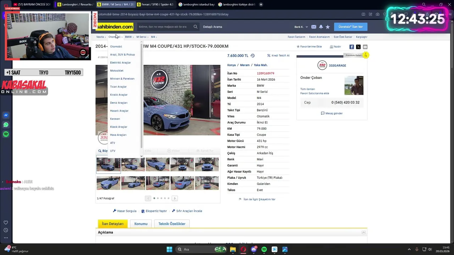This screenshot has height=255, width=454.
Task: Click the Windows Start button
Action: pyautogui.click(x=169, y=249)
